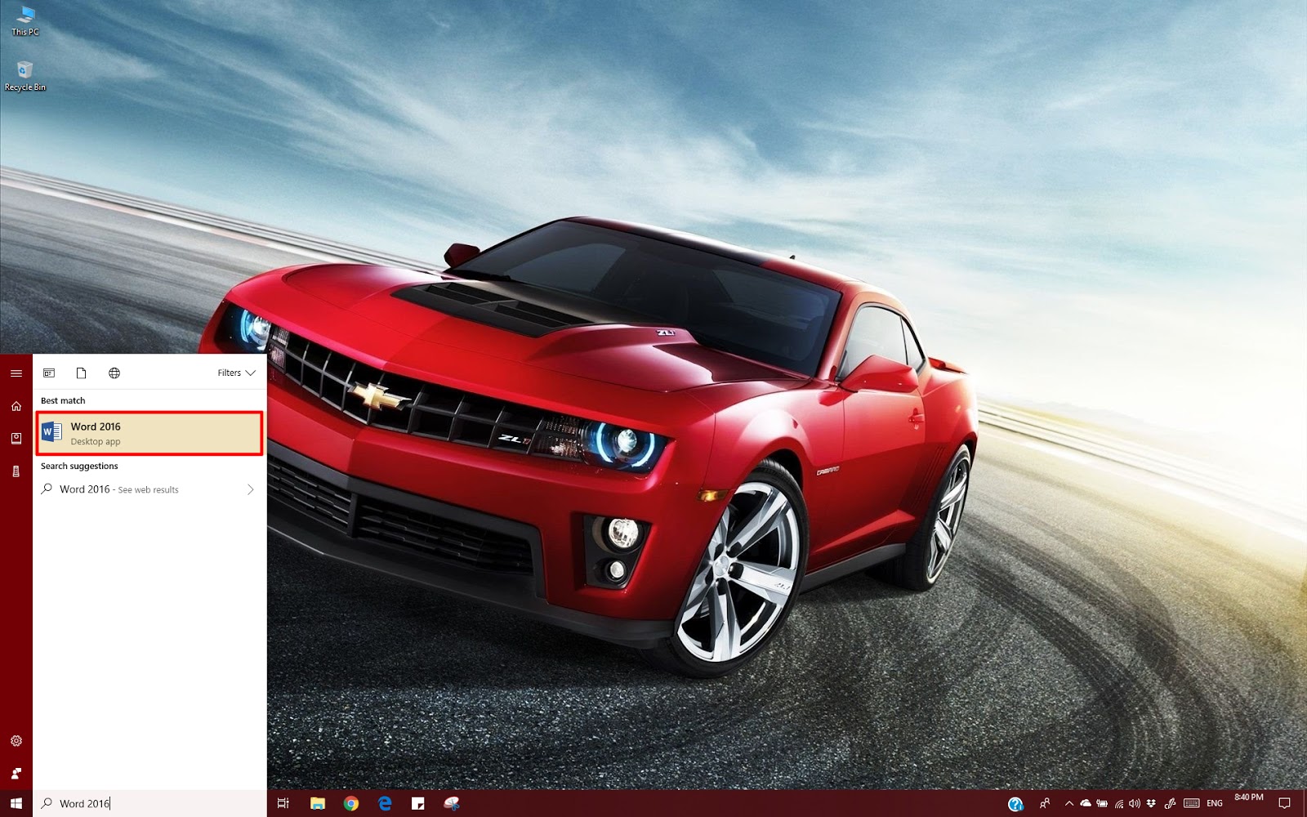Image resolution: width=1307 pixels, height=817 pixels.
Task: Filter search results by Web
Action: [x=114, y=373]
